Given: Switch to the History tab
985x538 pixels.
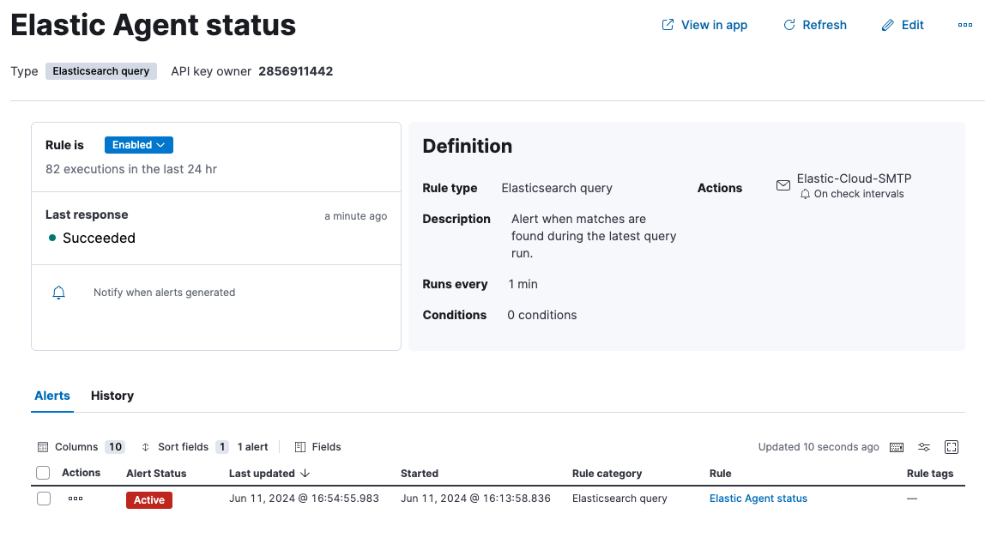Looking at the screenshot, I should pyautogui.click(x=112, y=396).
